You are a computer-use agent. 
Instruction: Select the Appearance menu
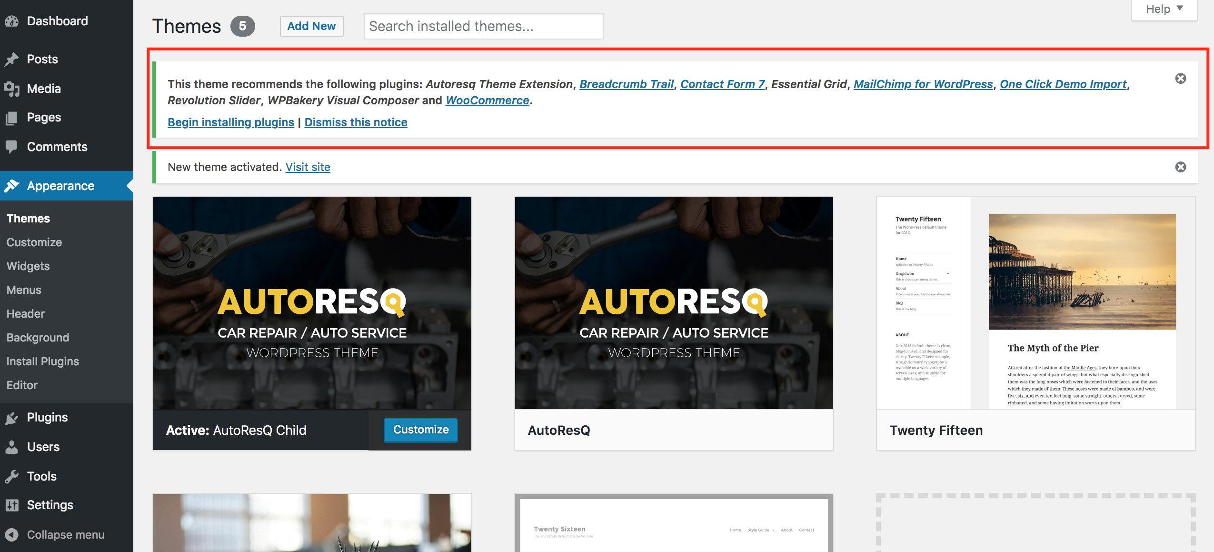click(60, 186)
